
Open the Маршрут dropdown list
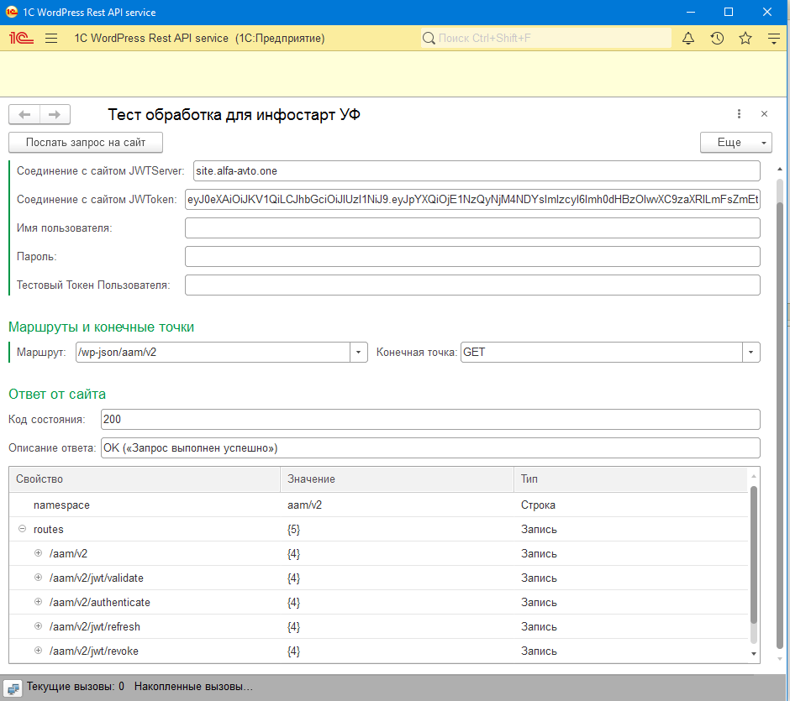[x=358, y=353]
